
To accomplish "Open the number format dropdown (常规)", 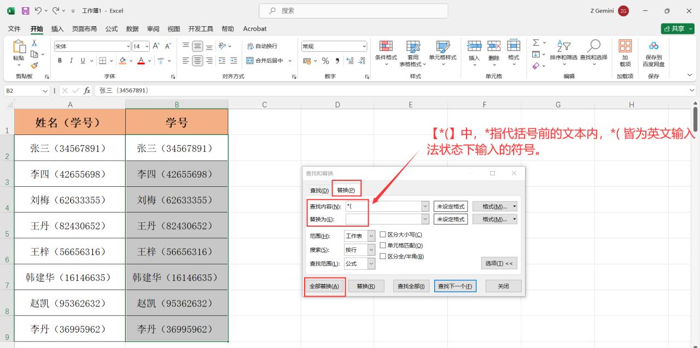I will tap(365, 46).
